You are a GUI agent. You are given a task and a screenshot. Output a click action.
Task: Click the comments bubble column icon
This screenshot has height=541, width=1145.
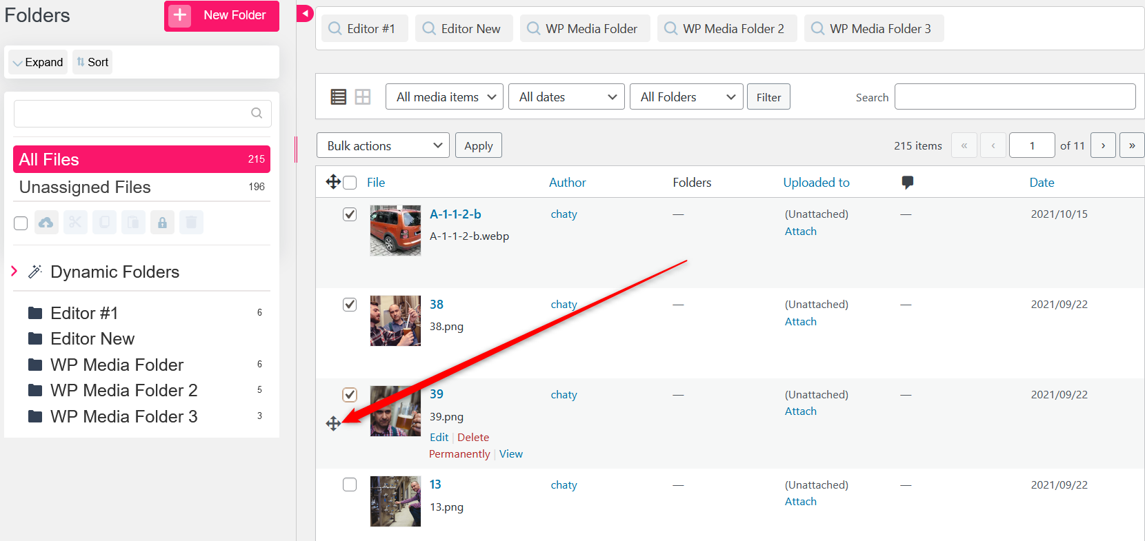tap(907, 182)
